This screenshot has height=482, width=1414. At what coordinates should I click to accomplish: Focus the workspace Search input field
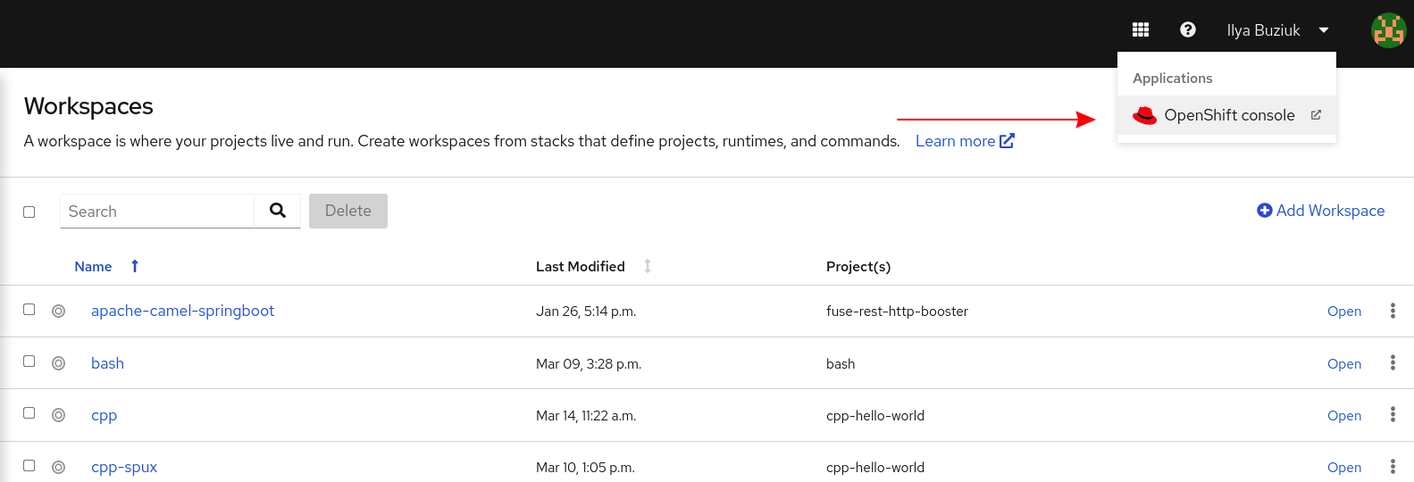(x=157, y=212)
